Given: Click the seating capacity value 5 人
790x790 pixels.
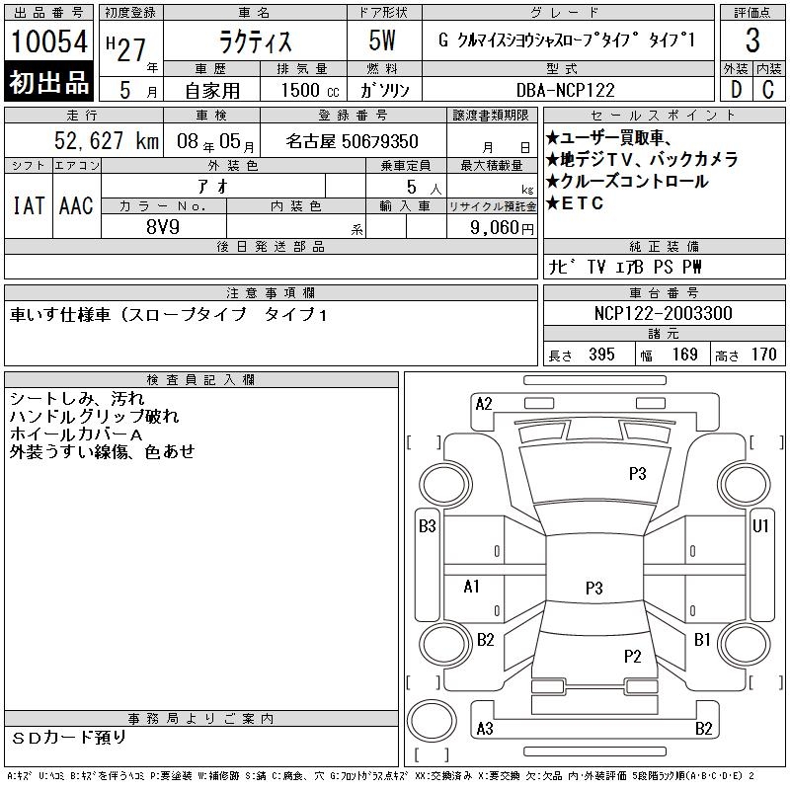Looking at the screenshot, I should pyautogui.click(x=425, y=188).
